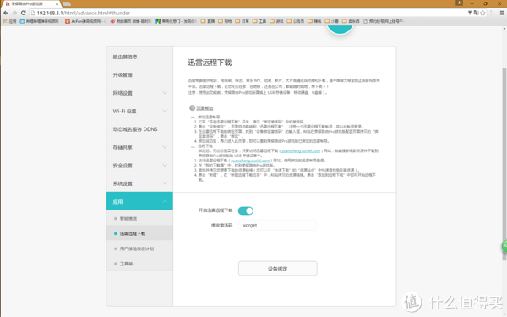Click the saved password key icon
The image size is (507, 317).
point(470,13)
